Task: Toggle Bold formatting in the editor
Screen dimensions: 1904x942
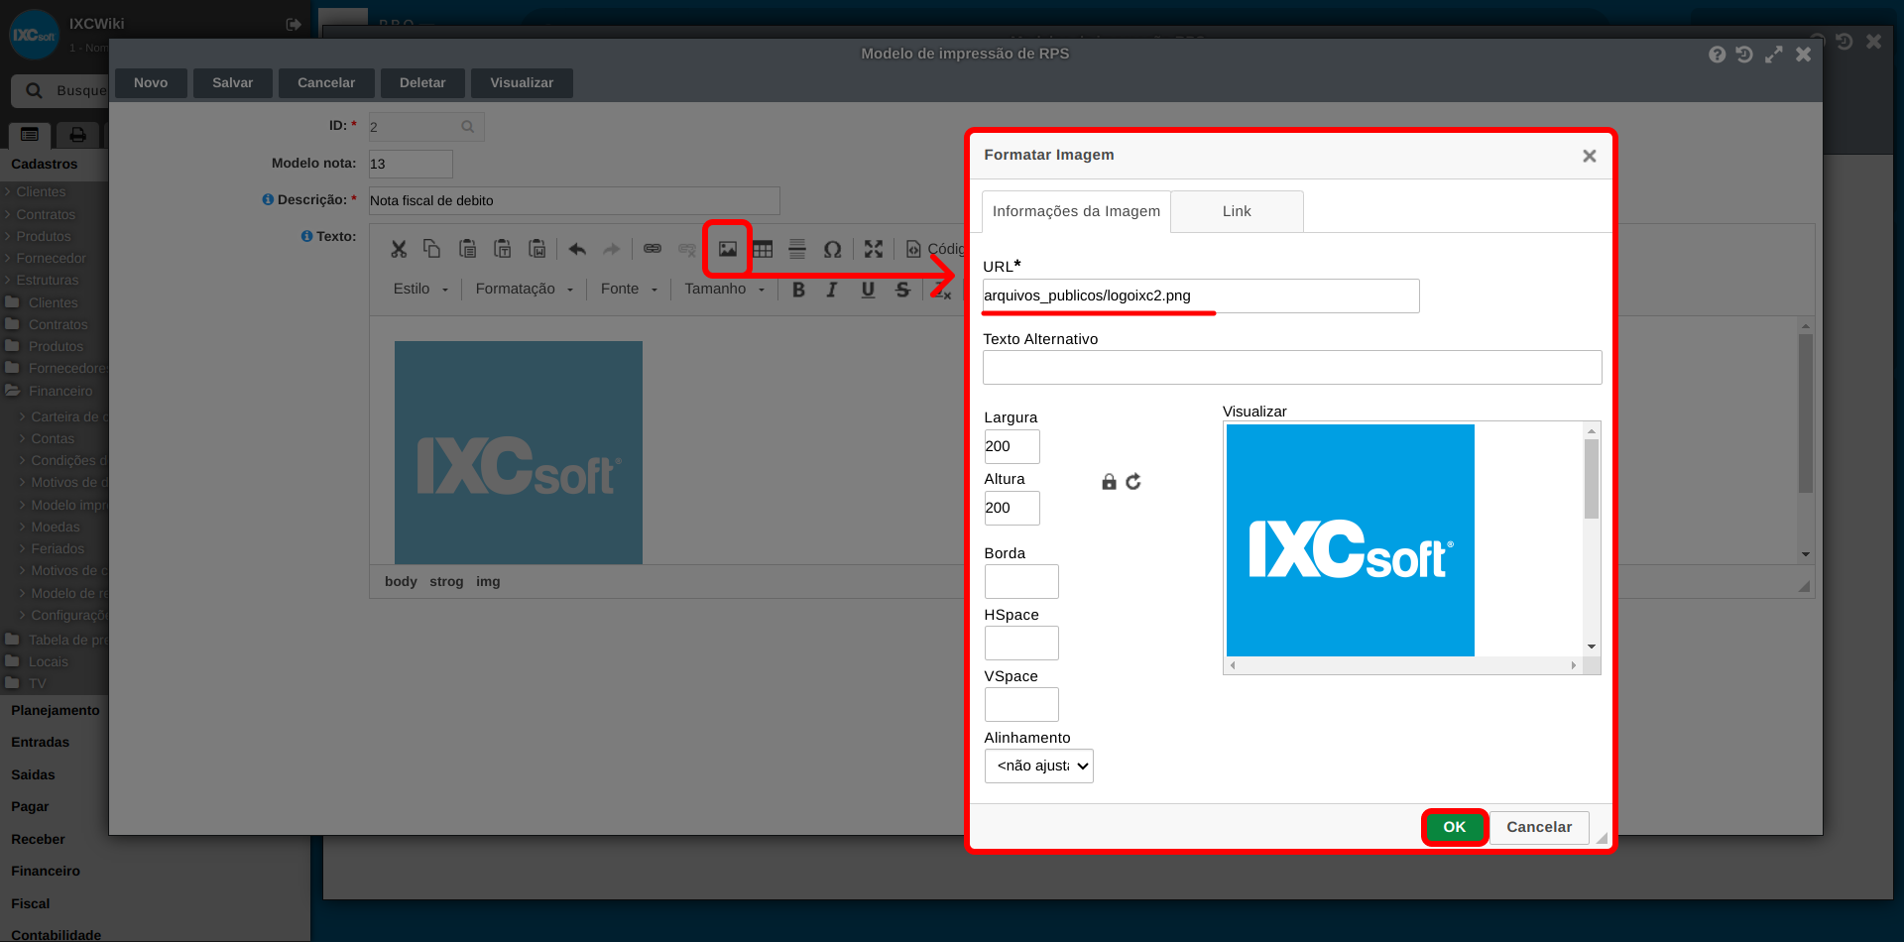Action: [798, 290]
